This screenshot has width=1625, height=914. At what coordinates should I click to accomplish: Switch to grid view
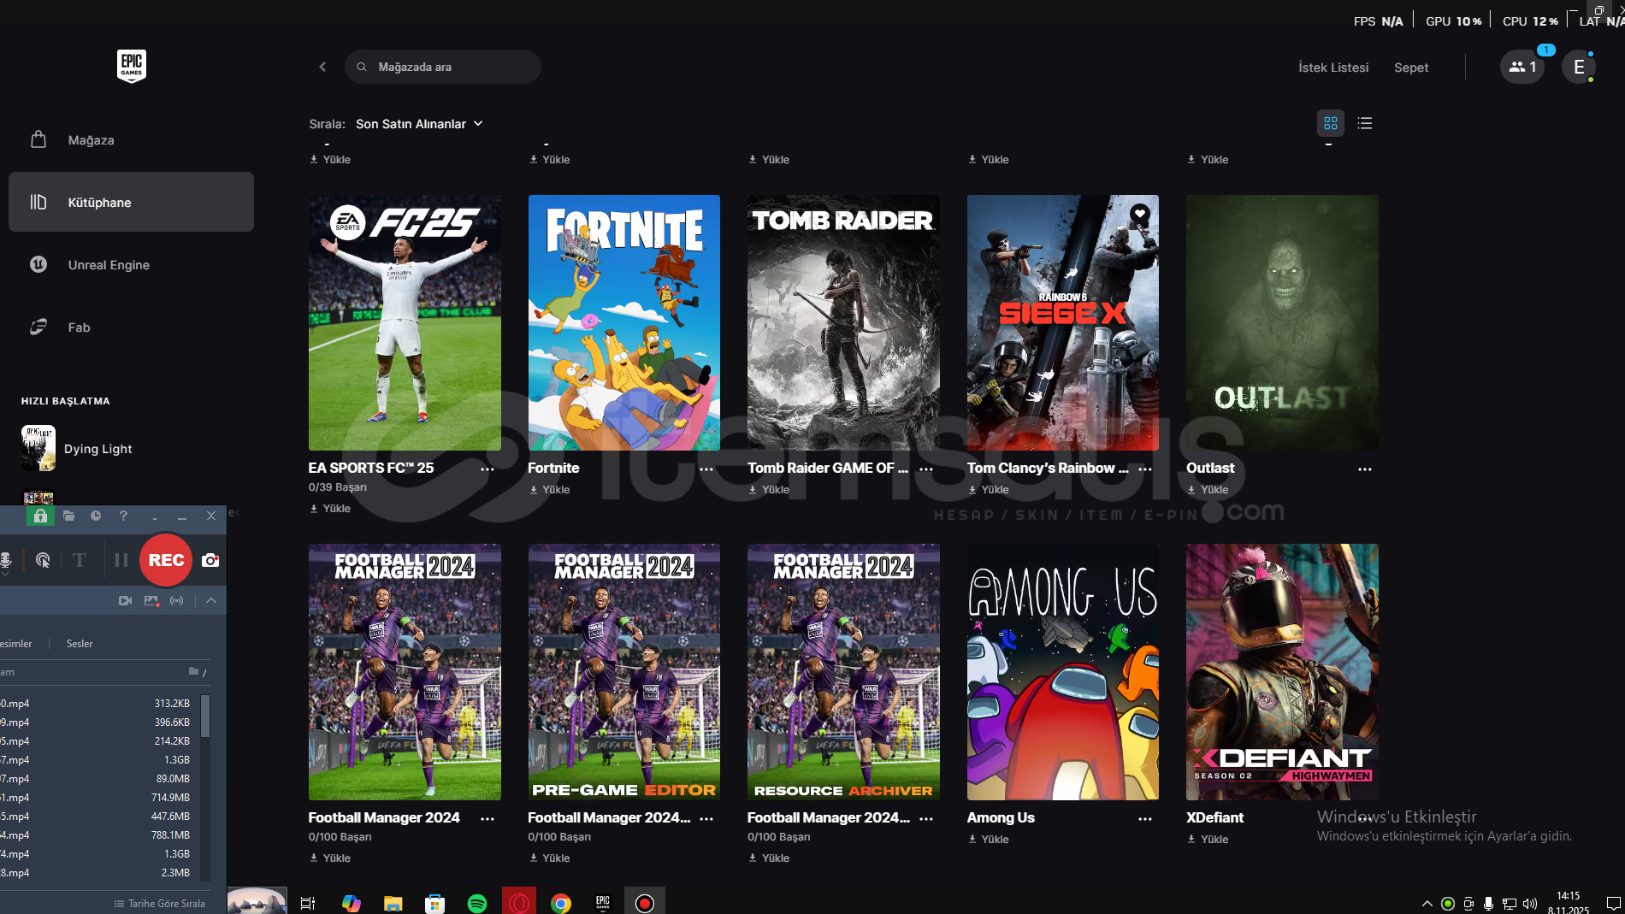[1331, 123]
